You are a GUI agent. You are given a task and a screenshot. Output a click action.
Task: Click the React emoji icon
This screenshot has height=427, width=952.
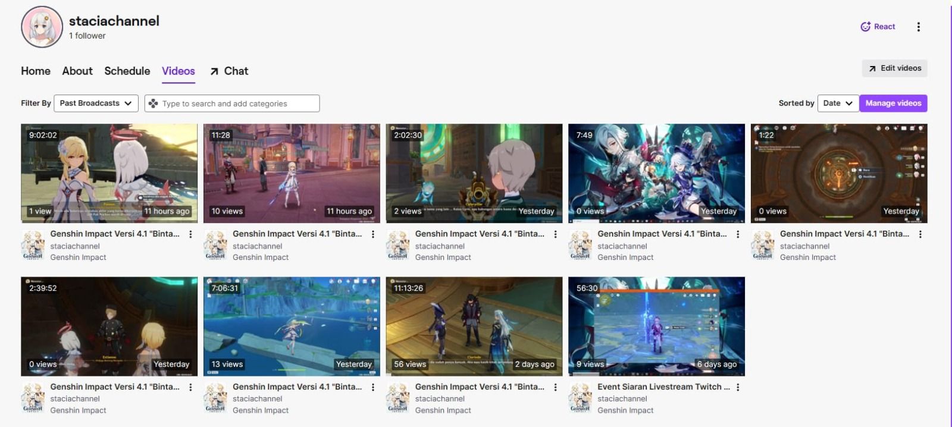click(866, 27)
